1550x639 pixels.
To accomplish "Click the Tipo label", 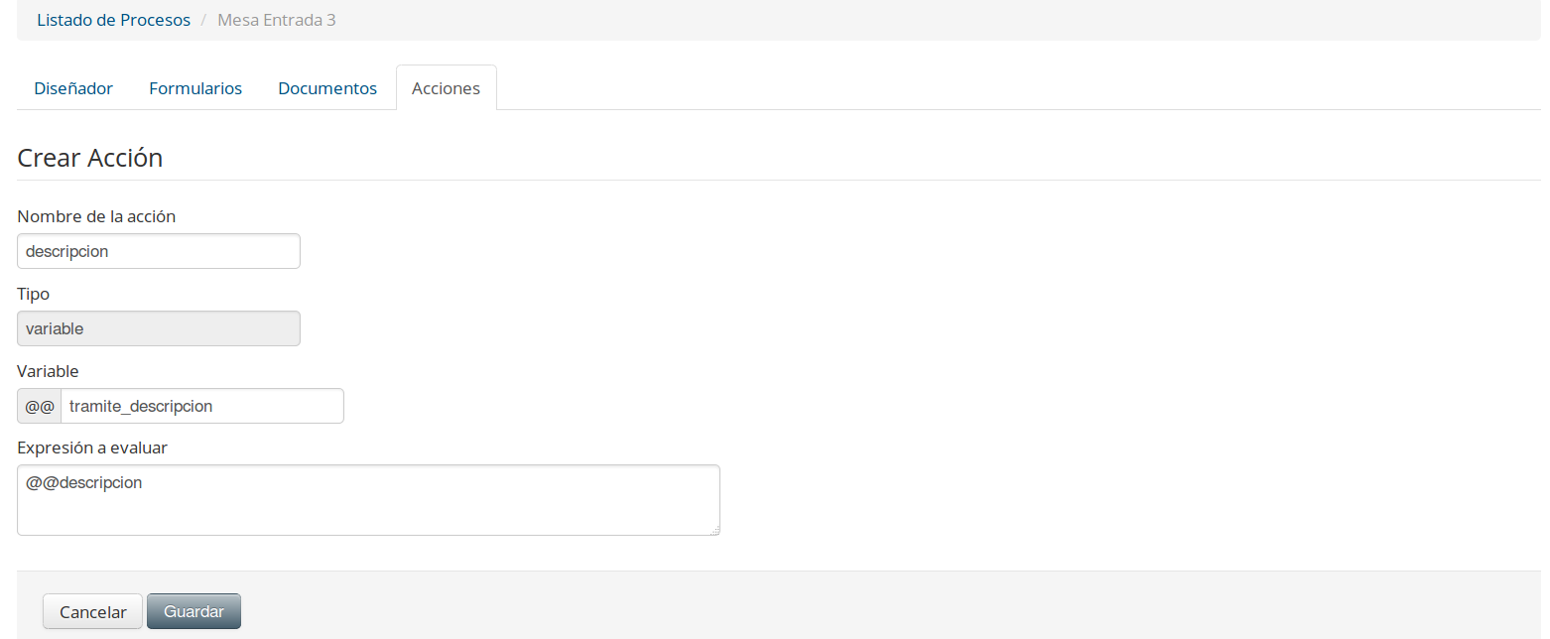I will (33, 294).
